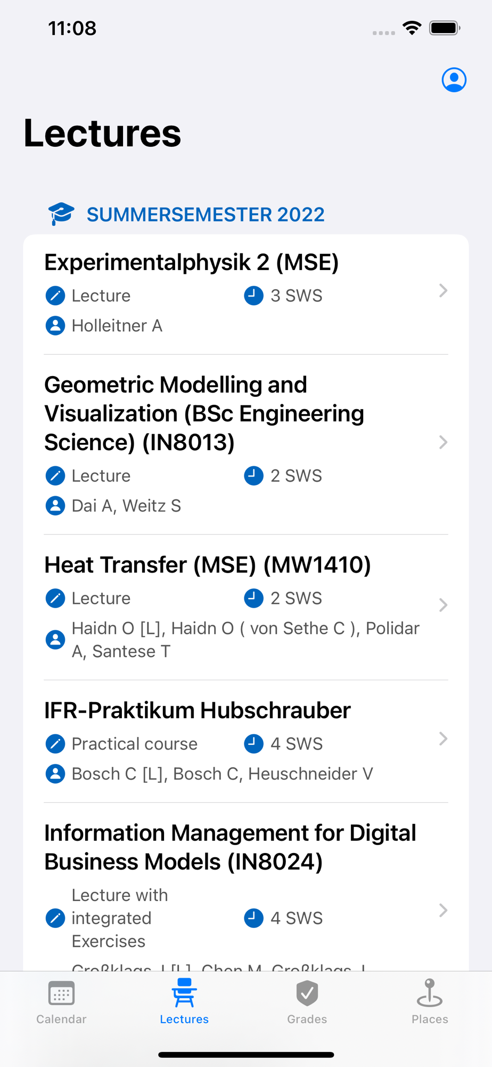The image size is (492, 1067).
Task: Open IFR-Praktikum Hubschrauber chevron
Action: pyautogui.click(x=443, y=739)
